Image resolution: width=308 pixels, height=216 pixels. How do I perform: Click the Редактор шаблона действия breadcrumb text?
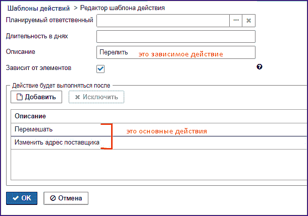122,8
